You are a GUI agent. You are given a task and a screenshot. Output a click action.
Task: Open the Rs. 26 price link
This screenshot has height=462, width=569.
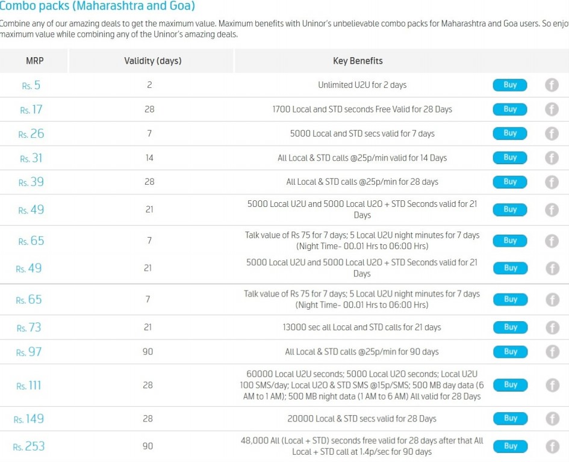click(31, 134)
